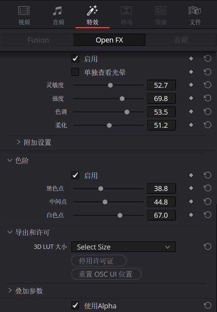Open the 3D LUT 大小 Select Size dropdown
The height and width of the screenshot is (312, 217).
point(123,247)
